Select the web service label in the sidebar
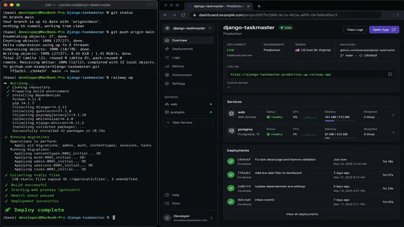This screenshot has width=404, height=227. pos(174,104)
